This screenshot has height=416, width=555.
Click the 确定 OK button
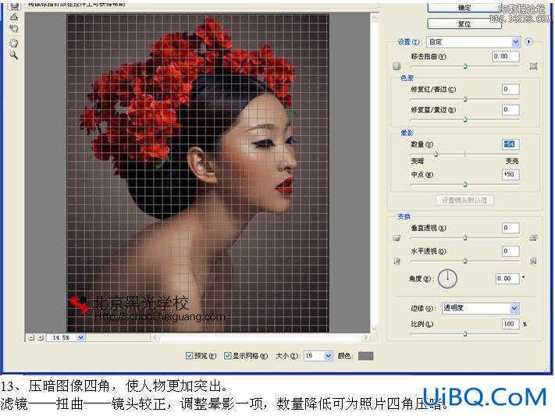coord(464,8)
